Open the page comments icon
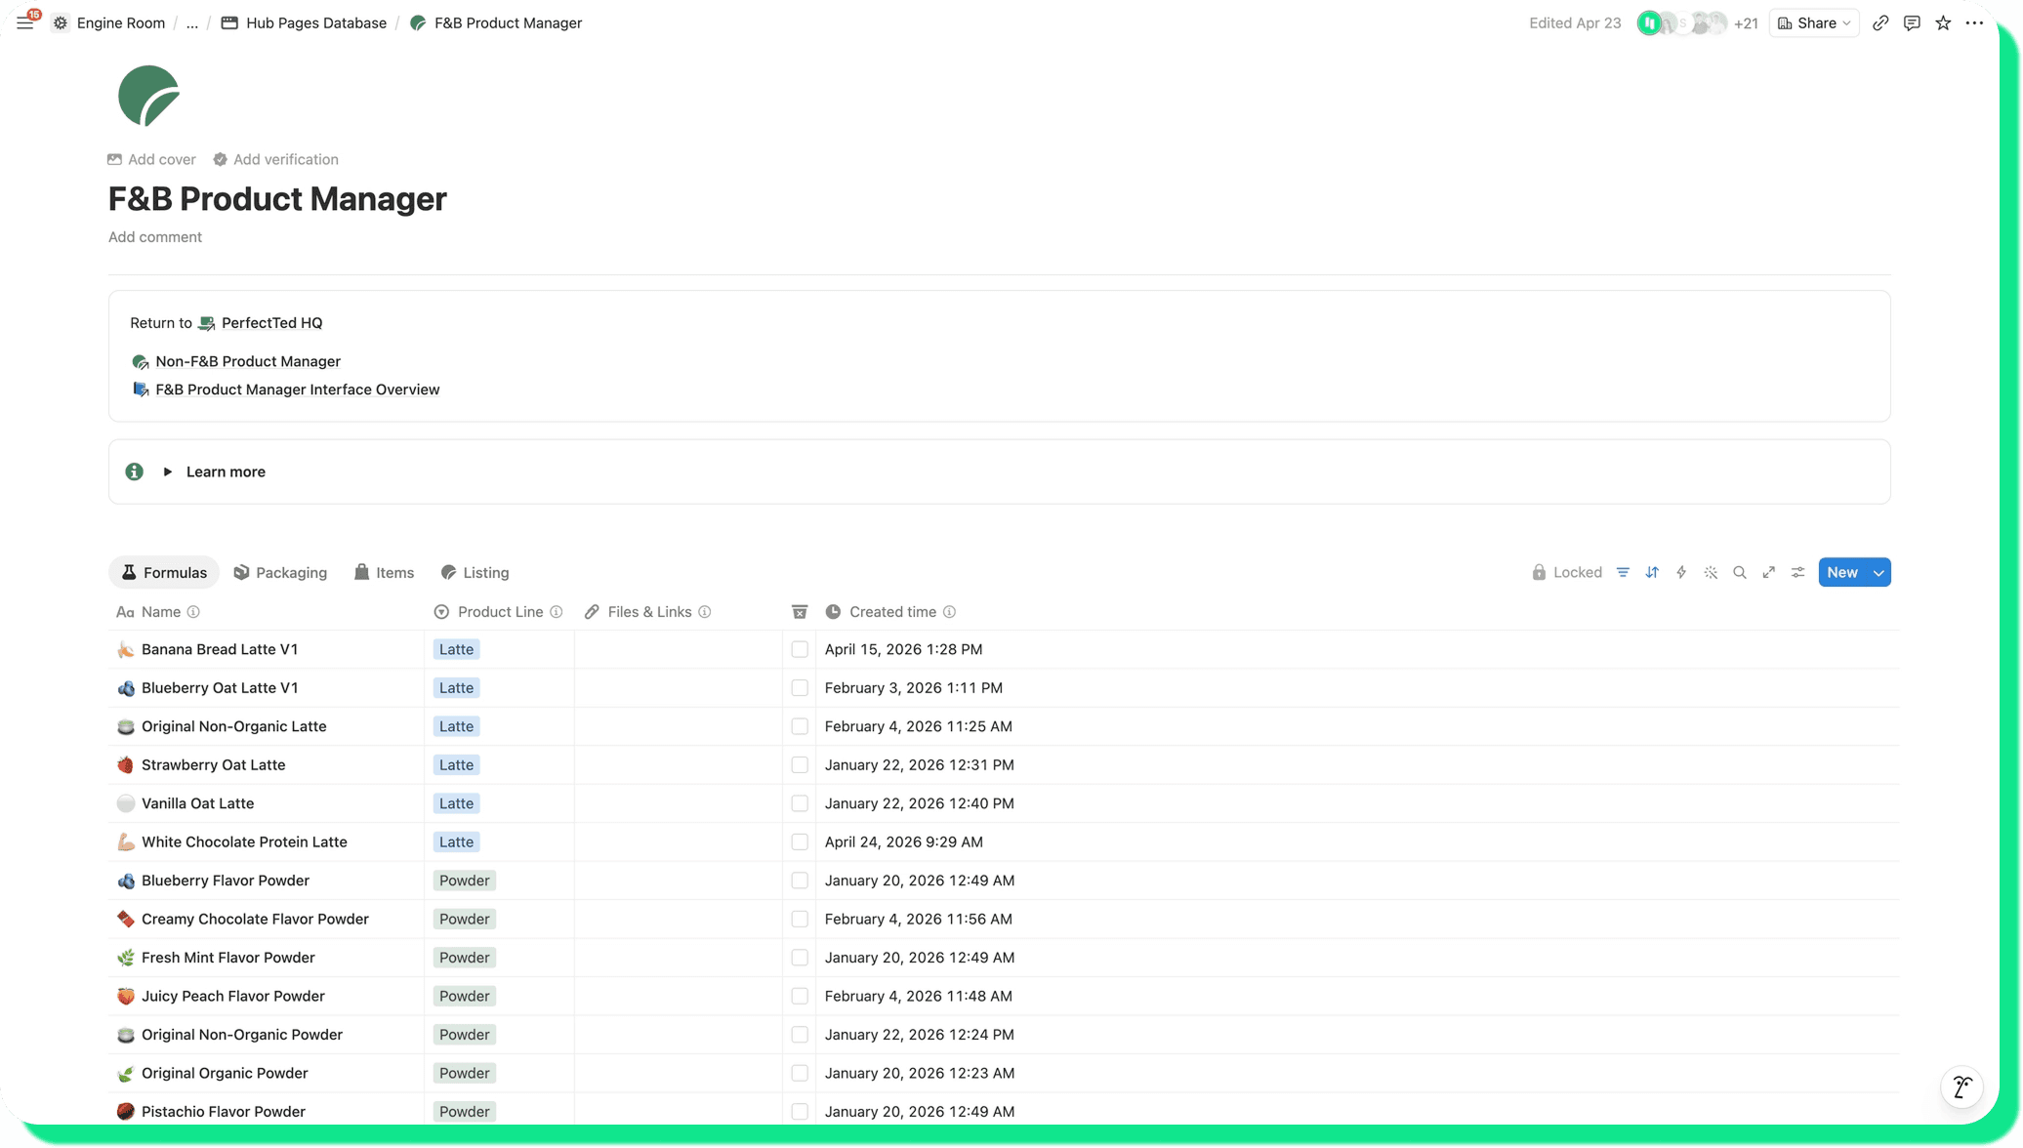Image resolution: width=2023 pixels, height=1148 pixels. (1912, 23)
